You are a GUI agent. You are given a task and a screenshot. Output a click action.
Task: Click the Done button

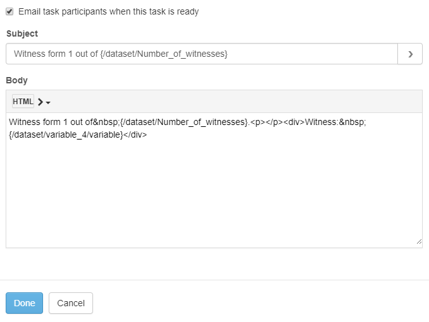click(24, 303)
